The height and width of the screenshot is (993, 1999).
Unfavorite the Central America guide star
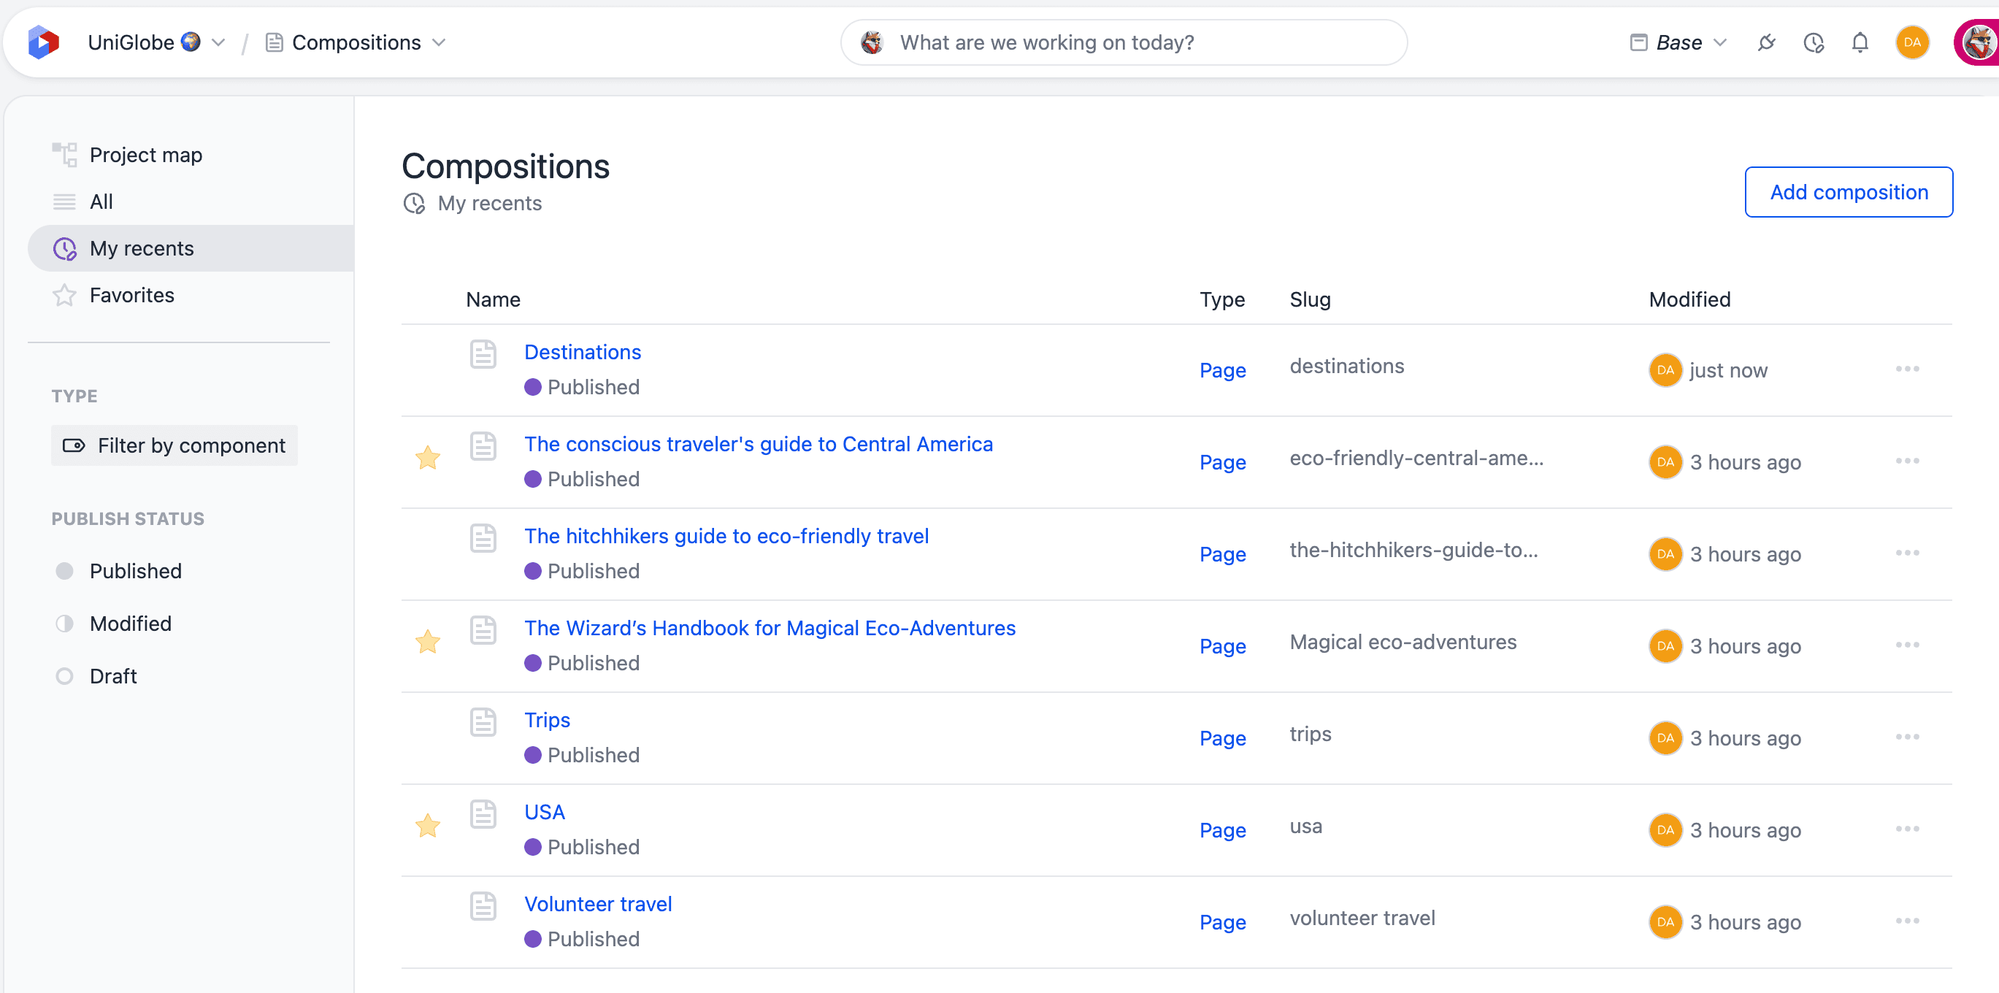pos(428,458)
